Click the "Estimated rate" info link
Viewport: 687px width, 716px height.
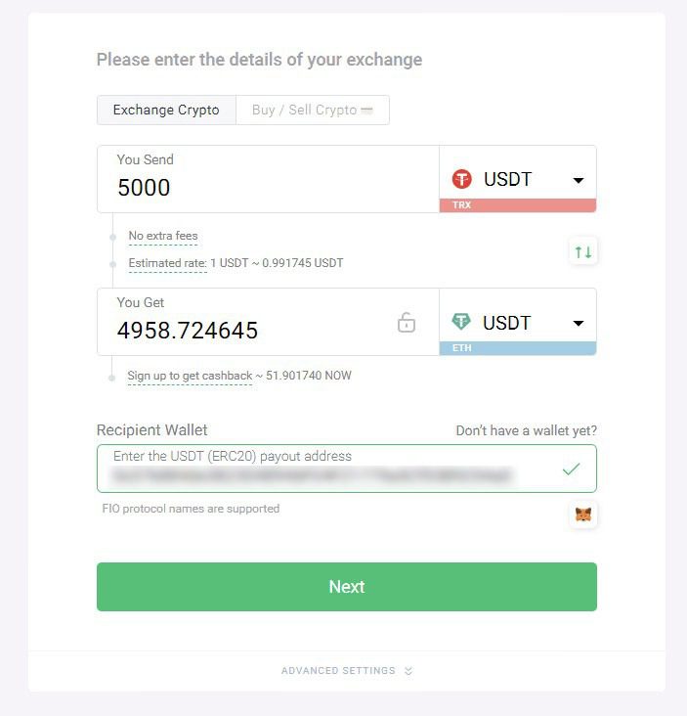point(167,263)
